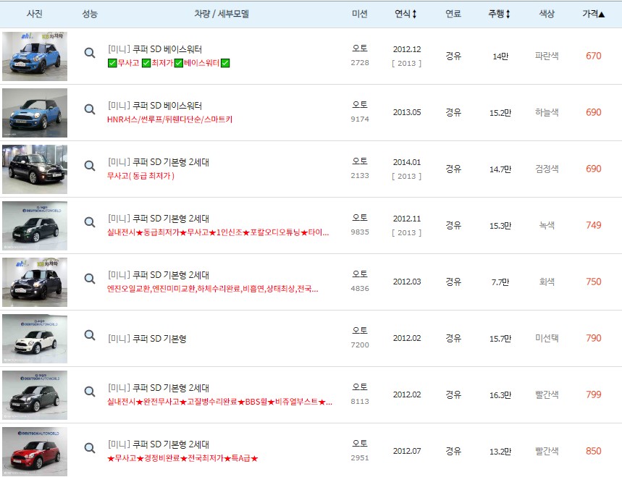
Task: Click magnifier icon for 녹색 749 listing
Action: pos(90,222)
